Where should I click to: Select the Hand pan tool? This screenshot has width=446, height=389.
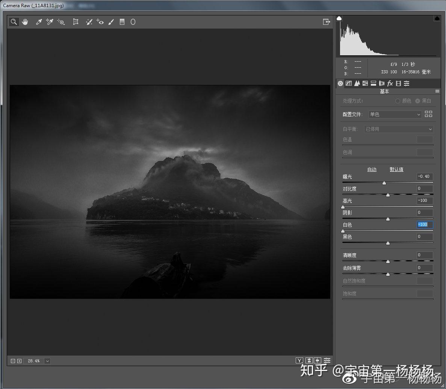click(25, 22)
